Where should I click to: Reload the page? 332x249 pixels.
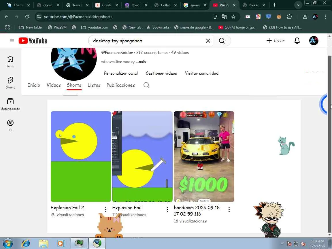pyautogui.click(x=27, y=17)
